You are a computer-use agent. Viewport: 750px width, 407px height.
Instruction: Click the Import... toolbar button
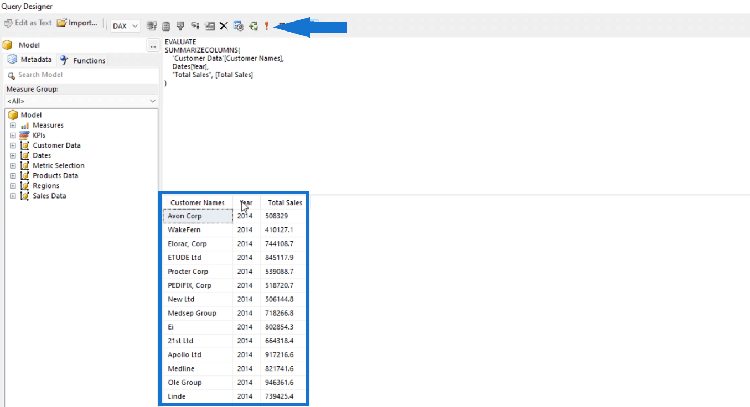click(x=77, y=23)
